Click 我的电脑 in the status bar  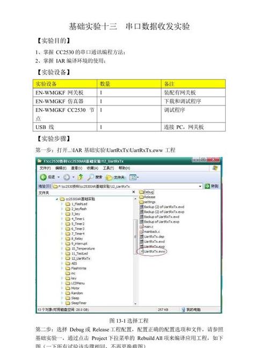point(191,309)
